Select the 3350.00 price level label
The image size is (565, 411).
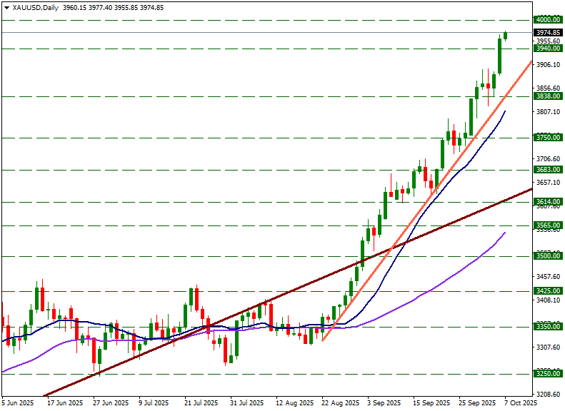(547, 327)
